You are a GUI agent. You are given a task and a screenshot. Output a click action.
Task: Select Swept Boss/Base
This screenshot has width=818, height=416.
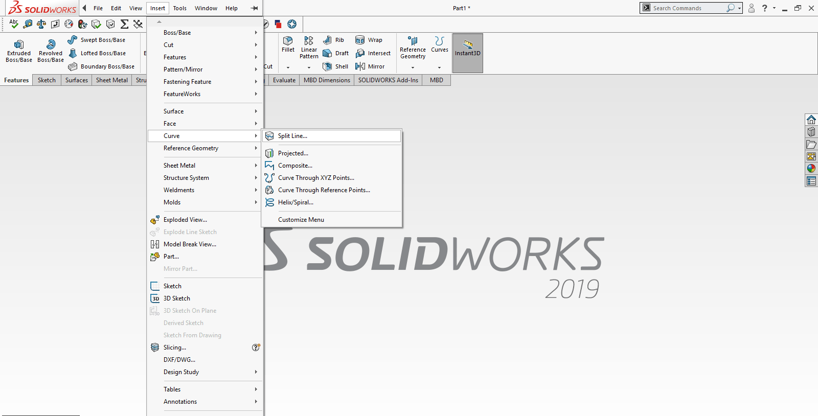coord(97,40)
